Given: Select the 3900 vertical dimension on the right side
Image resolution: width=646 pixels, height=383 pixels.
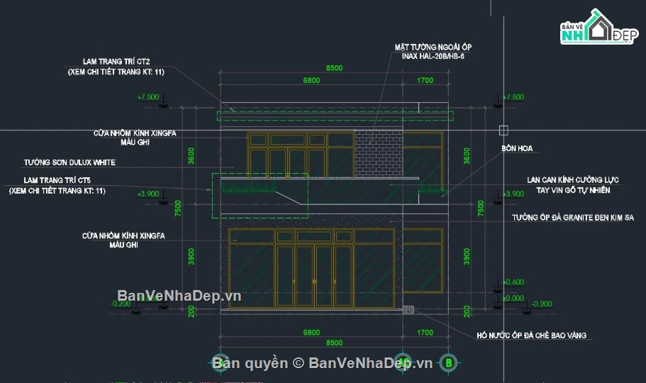Looking at the screenshot, I should [x=467, y=257].
